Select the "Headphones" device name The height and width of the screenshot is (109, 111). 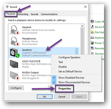[x=29, y=39]
